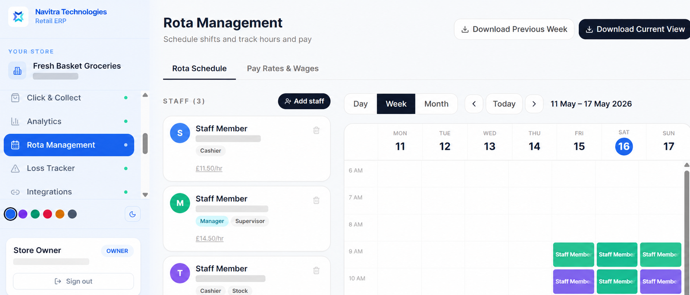This screenshot has width=690, height=295.
Task: Delete the Manager staff member card
Action: click(316, 200)
